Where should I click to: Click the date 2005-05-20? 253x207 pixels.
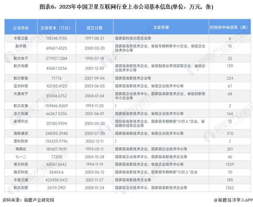point(94,123)
